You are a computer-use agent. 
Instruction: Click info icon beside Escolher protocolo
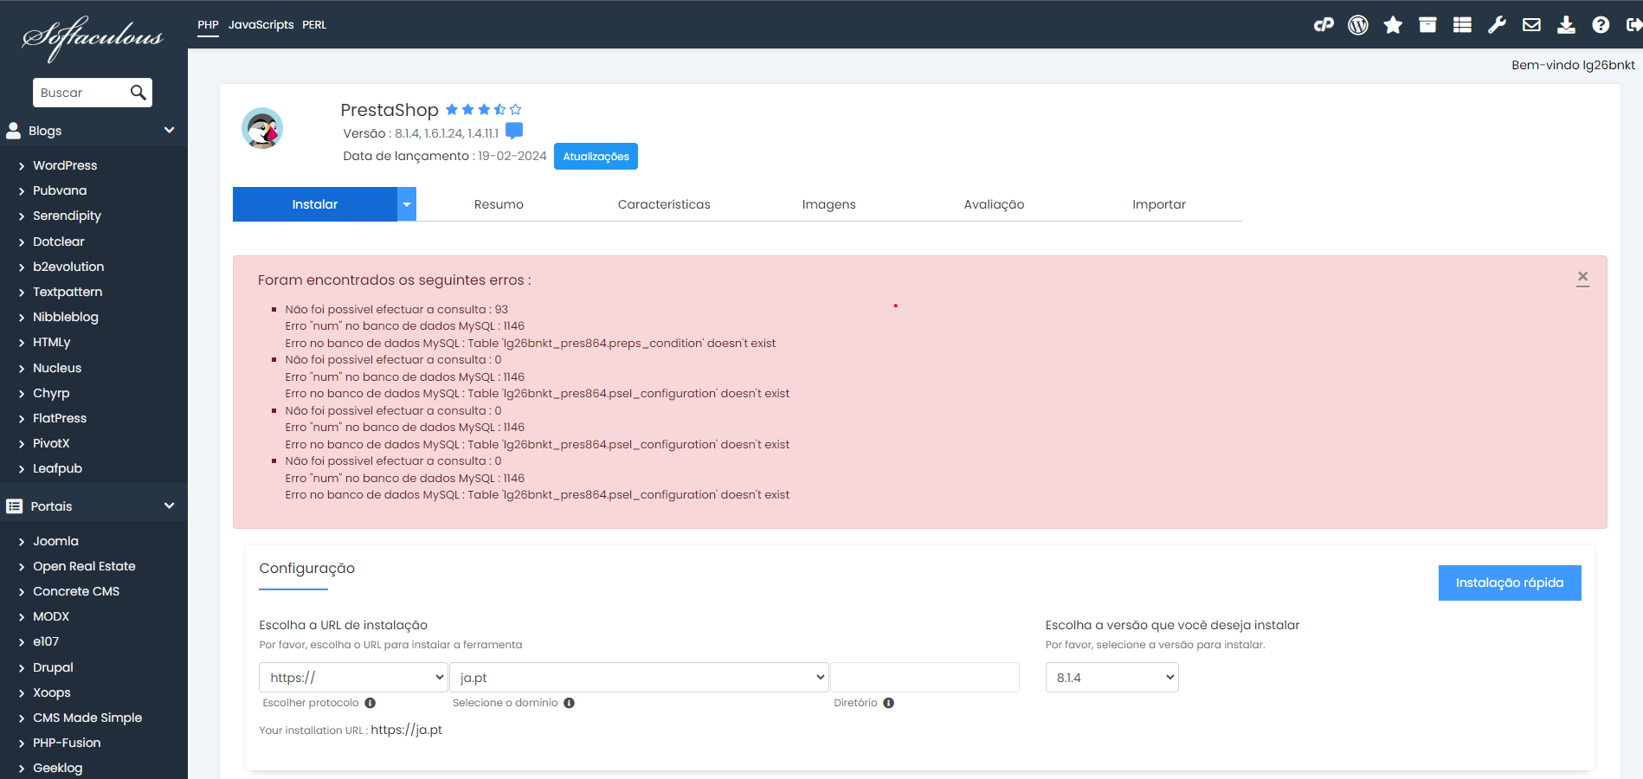pos(370,703)
